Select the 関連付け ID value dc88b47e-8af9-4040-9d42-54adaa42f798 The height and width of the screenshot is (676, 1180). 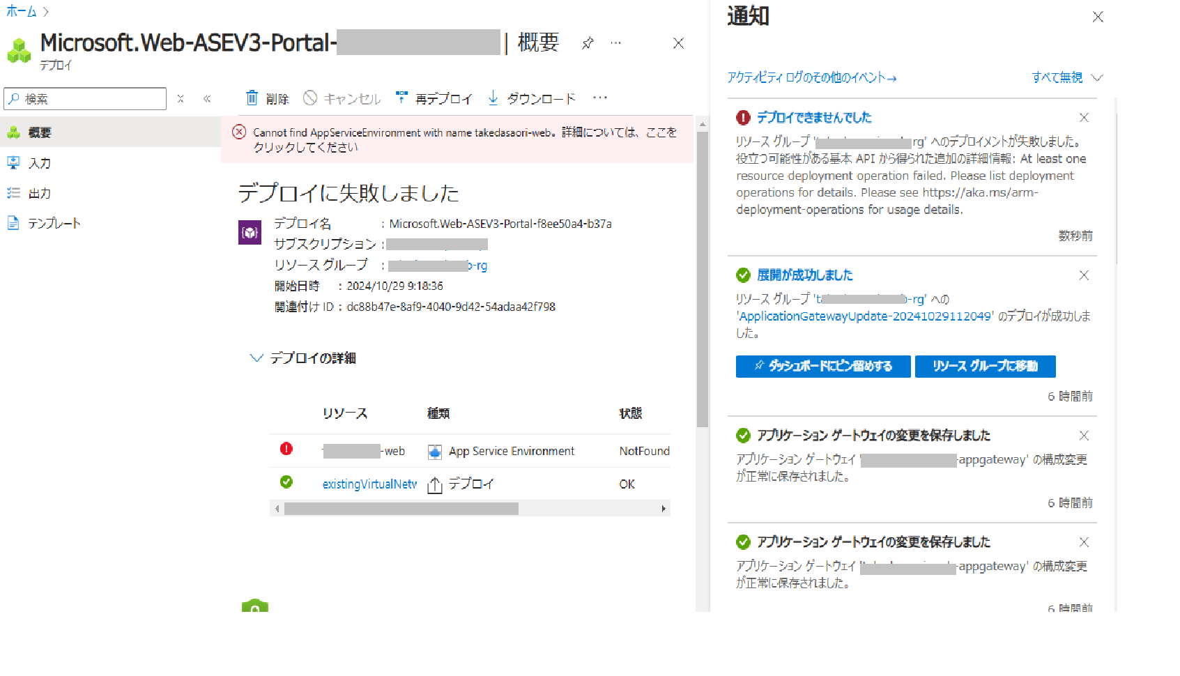(451, 307)
